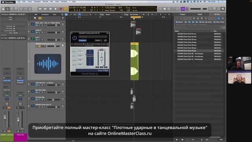This screenshot has width=252, height=142.
Task: Open the Track menu
Action: click(30, 2)
